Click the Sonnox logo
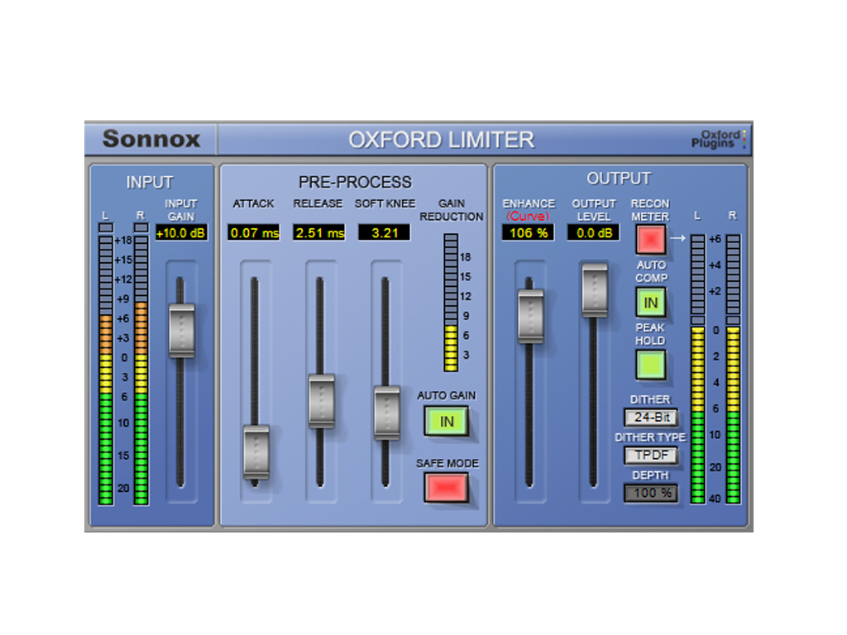 pos(151,139)
